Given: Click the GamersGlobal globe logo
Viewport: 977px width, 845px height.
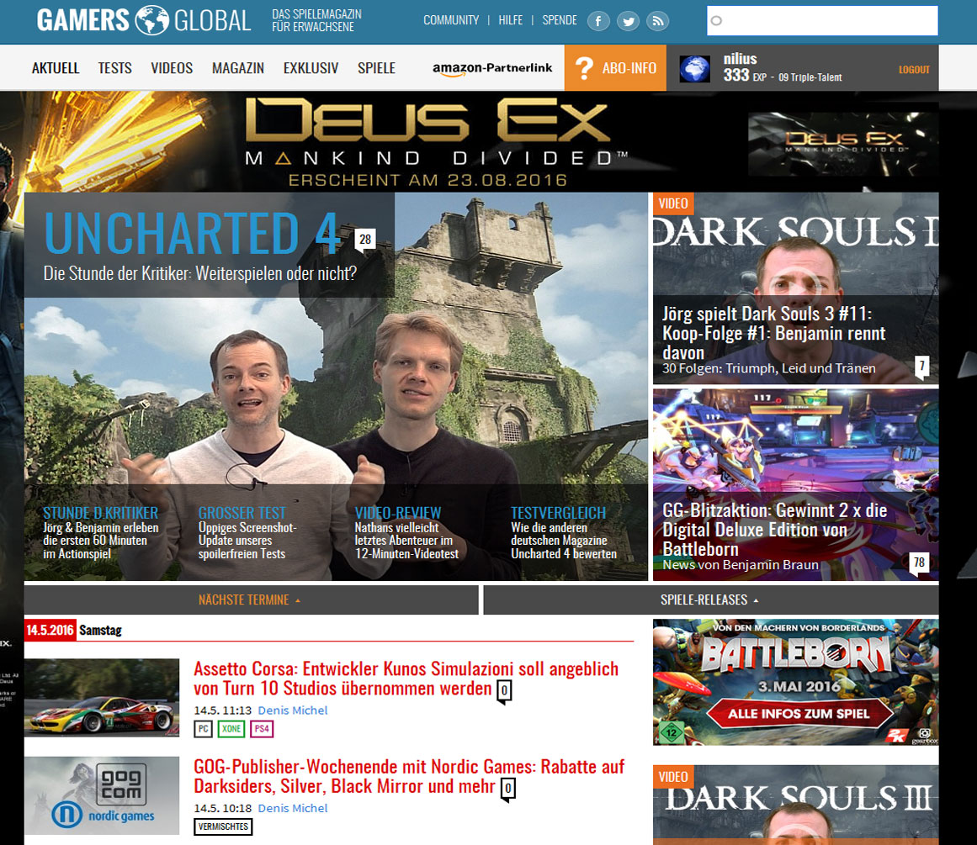Looking at the screenshot, I should pyautogui.click(x=152, y=20).
